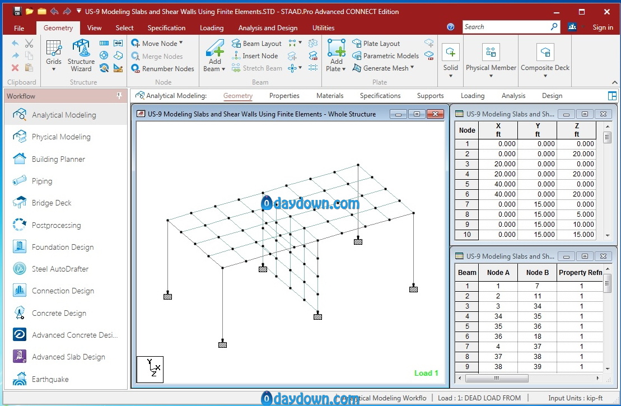
Task: Open the quick access toolbar dropdown arrow
Action: coord(79,11)
